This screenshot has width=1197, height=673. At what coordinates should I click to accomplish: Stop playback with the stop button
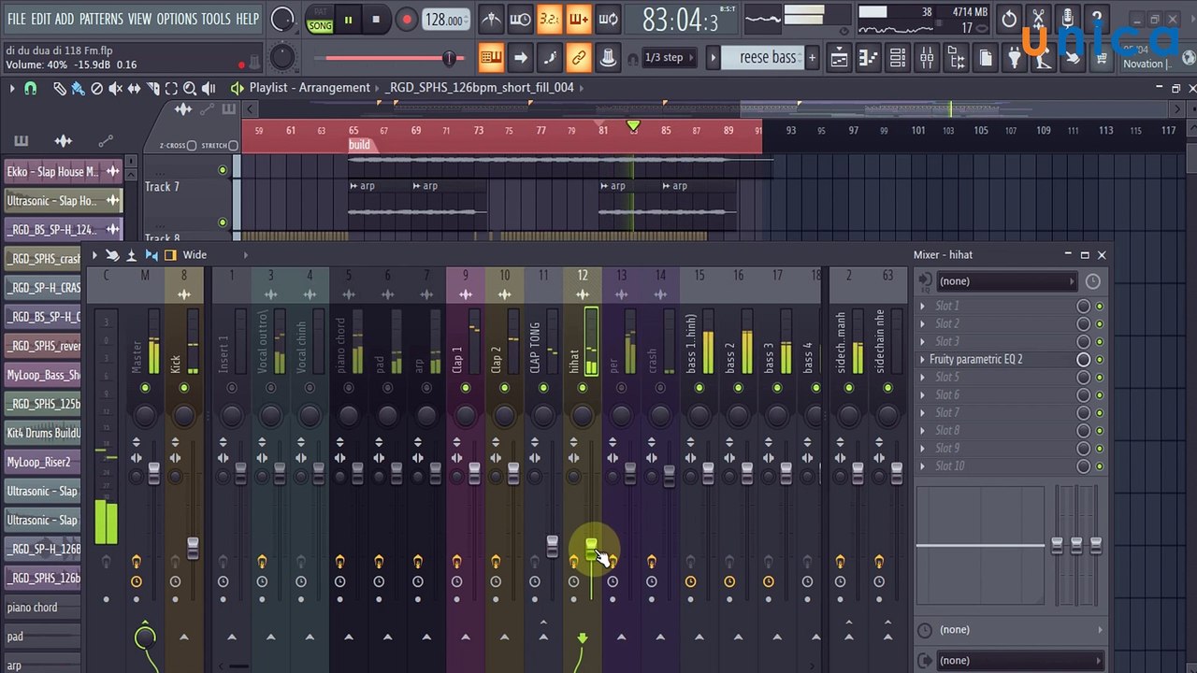(x=376, y=20)
